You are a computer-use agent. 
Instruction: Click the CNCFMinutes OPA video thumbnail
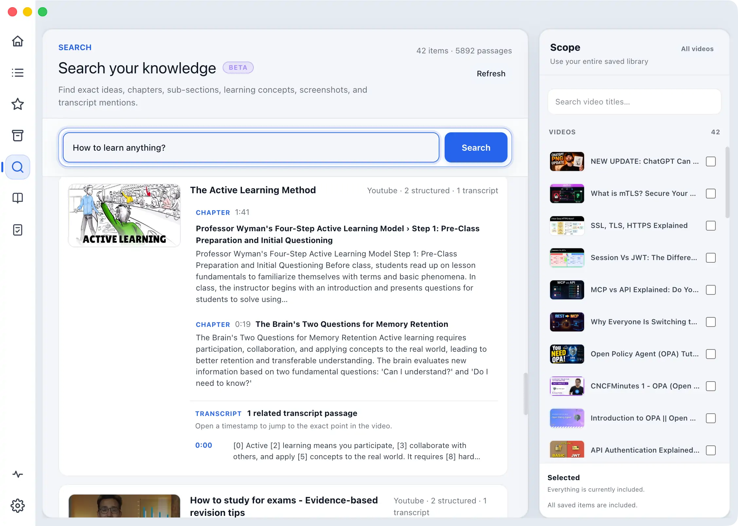pos(567,386)
